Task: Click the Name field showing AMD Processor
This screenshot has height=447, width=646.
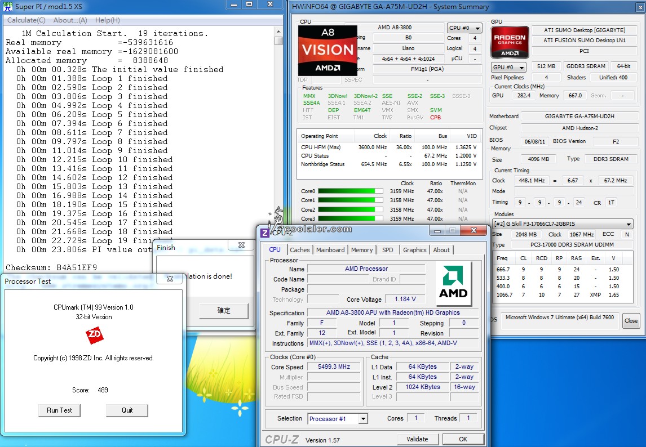Action: (366, 269)
